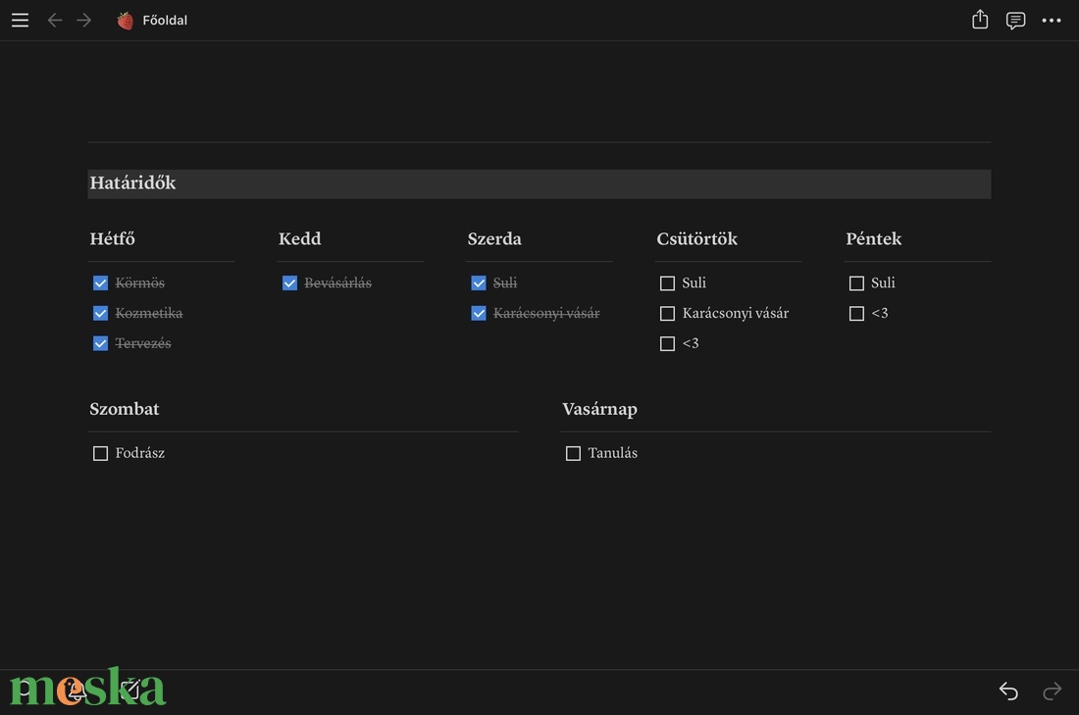Click the <3 text under Csütörtök
This screenshot has height=715, width=1079.
point(691,343)
